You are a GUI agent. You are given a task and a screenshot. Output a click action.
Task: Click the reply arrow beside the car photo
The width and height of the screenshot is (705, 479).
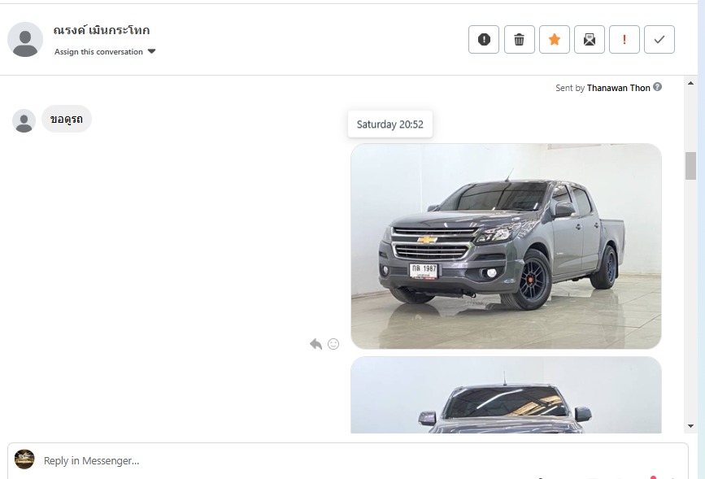pos(316,344)
